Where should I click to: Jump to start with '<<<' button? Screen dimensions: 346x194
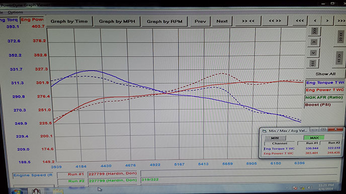tap(300, 21)
